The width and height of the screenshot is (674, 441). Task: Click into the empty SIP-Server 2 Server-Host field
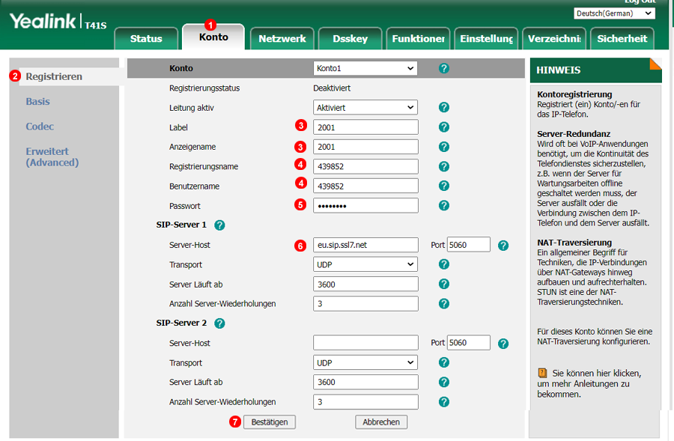(x=365, y=342)
